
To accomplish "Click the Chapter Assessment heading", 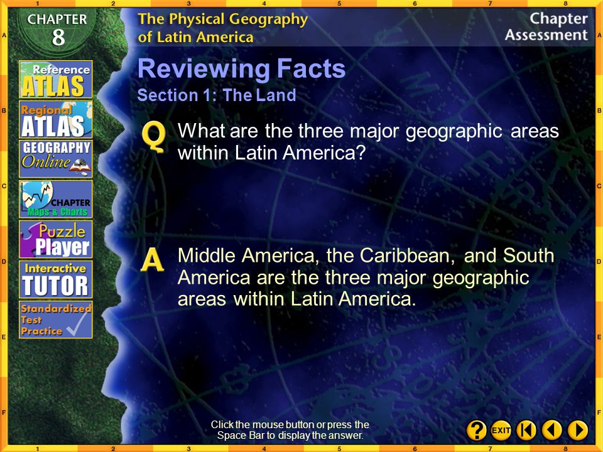I will point(546,26).
